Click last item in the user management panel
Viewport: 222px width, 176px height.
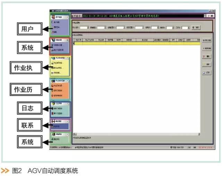tap(57, 32)
